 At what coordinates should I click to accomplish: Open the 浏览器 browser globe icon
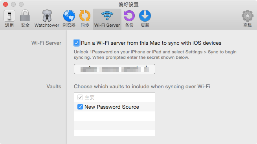69,16
